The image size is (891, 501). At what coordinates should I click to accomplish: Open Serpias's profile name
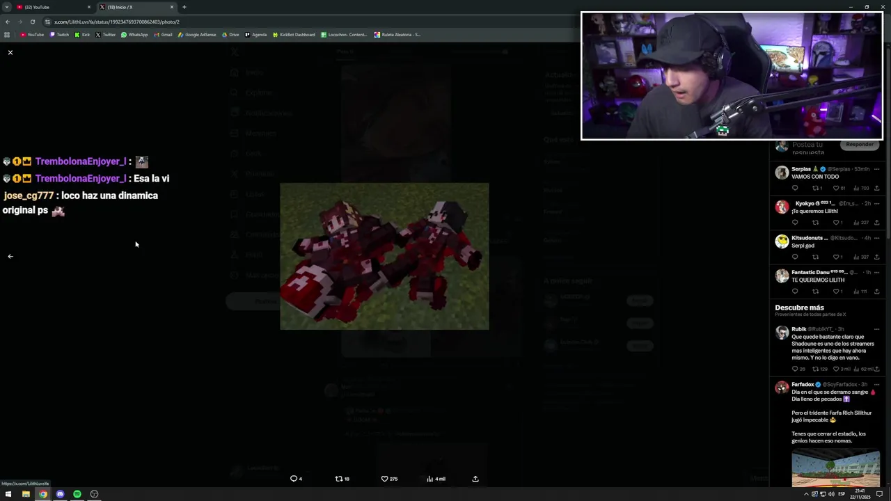point(801,169)
